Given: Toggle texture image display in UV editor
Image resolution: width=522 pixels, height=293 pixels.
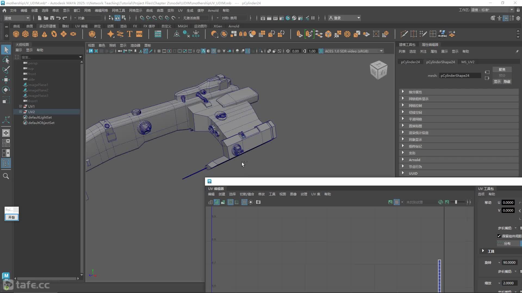Looking at the screenshot, I should click(390, 202).
